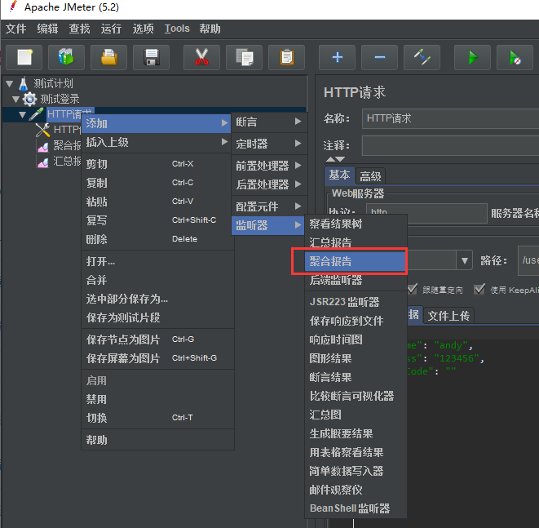539x528 pixels.
Task: Open the Templates toolbar icon
Action: (66, 58)
